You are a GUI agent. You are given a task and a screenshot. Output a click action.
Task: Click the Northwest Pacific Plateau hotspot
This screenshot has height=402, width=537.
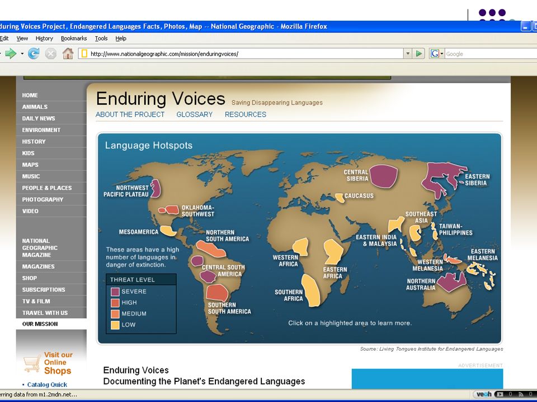click(x=156, y=189)
